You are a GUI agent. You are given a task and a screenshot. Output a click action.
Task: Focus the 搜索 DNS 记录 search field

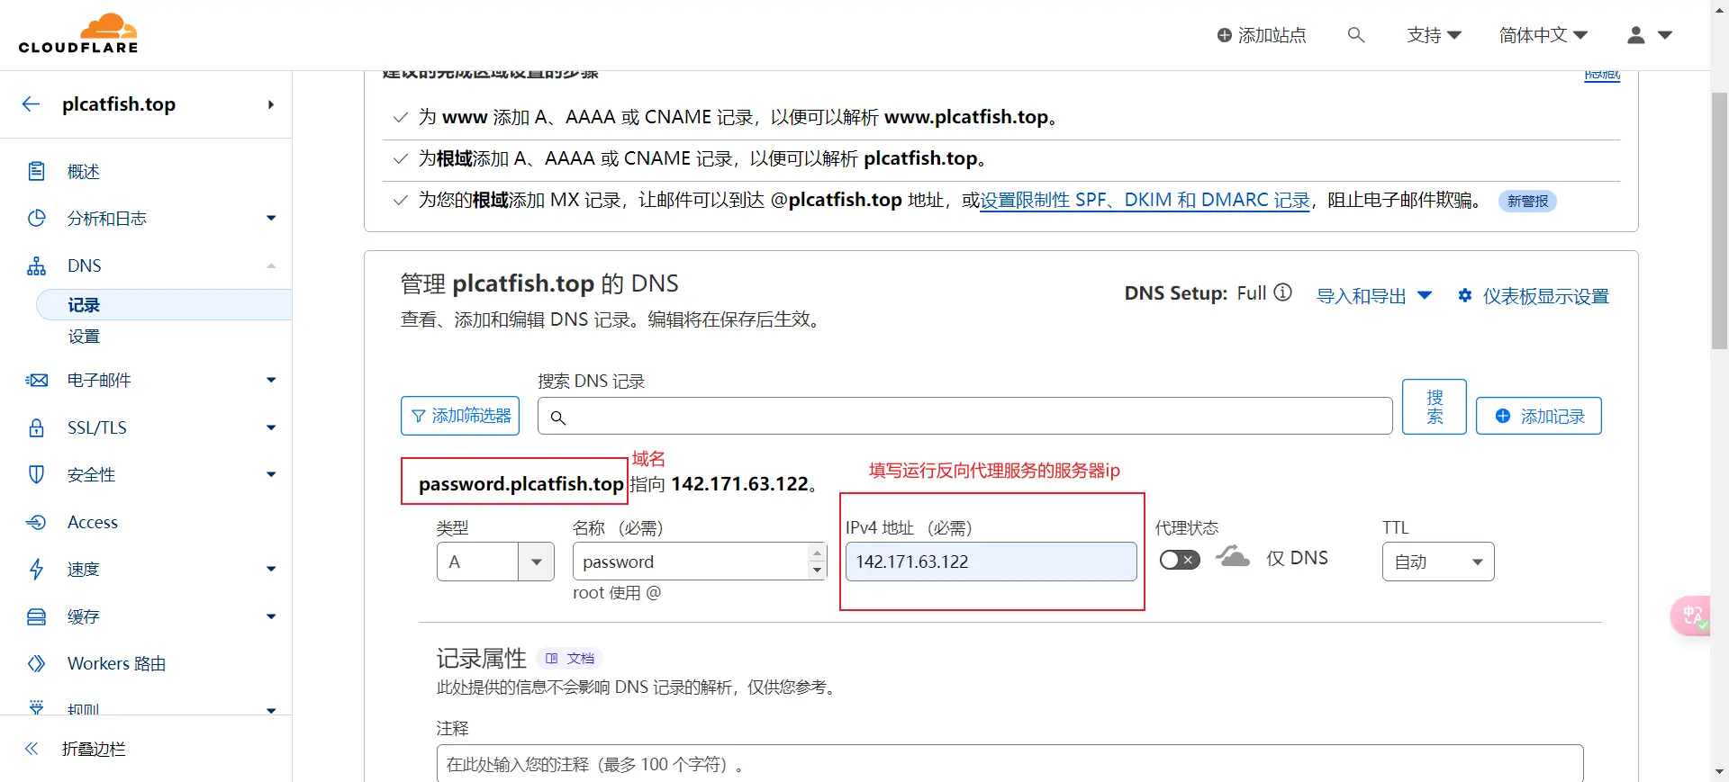click(x=965, y=416)
